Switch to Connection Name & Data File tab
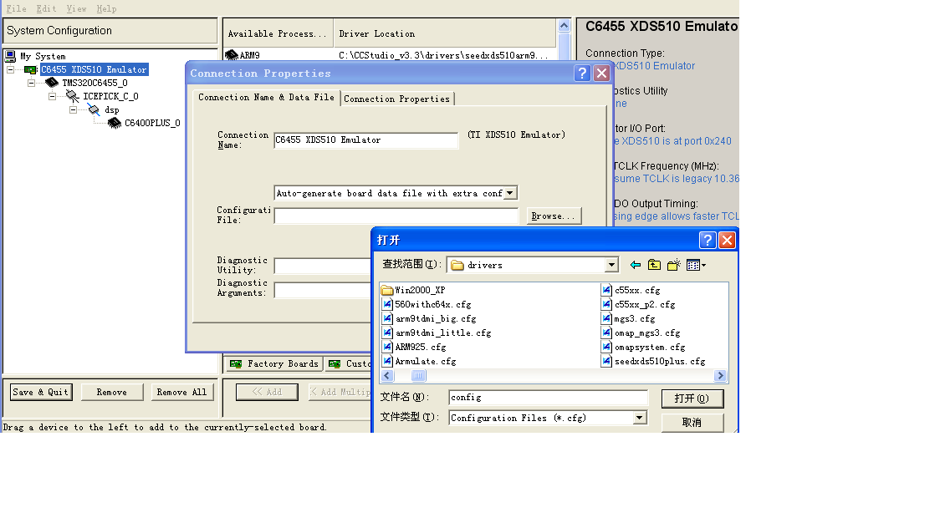 tap(266, 97)
